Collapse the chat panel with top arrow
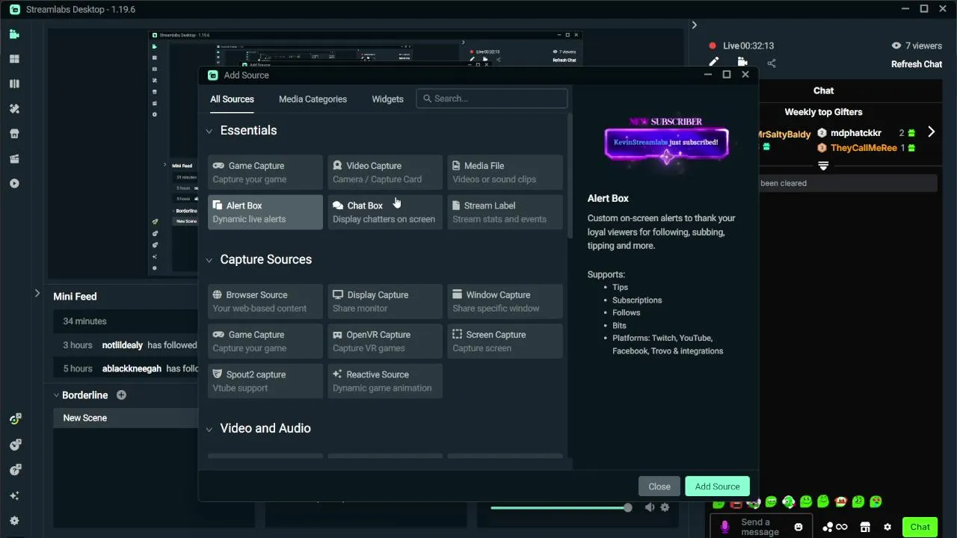 click(694, 25)
